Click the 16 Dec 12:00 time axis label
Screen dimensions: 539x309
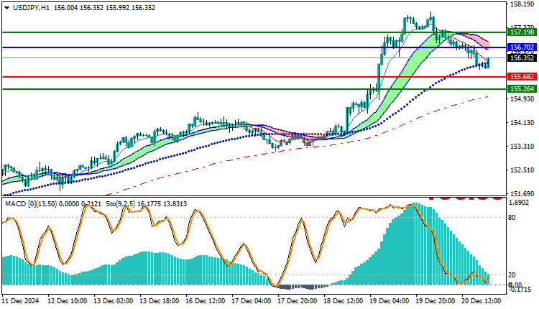click(x=206, y=301)
